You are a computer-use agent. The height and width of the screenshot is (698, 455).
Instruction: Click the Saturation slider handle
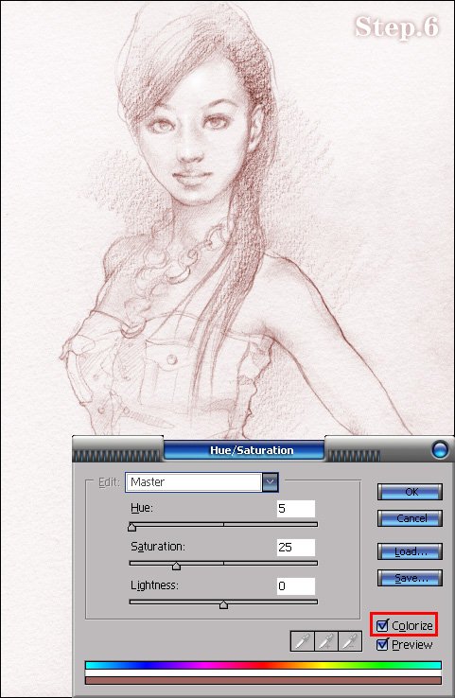pyautogui.click(x=176, y=566)
